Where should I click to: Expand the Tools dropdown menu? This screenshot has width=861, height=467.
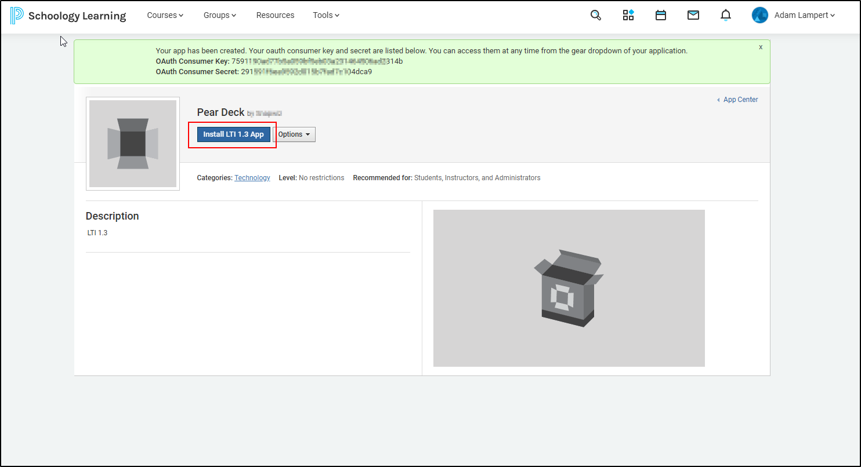click(x=326, y=15)
